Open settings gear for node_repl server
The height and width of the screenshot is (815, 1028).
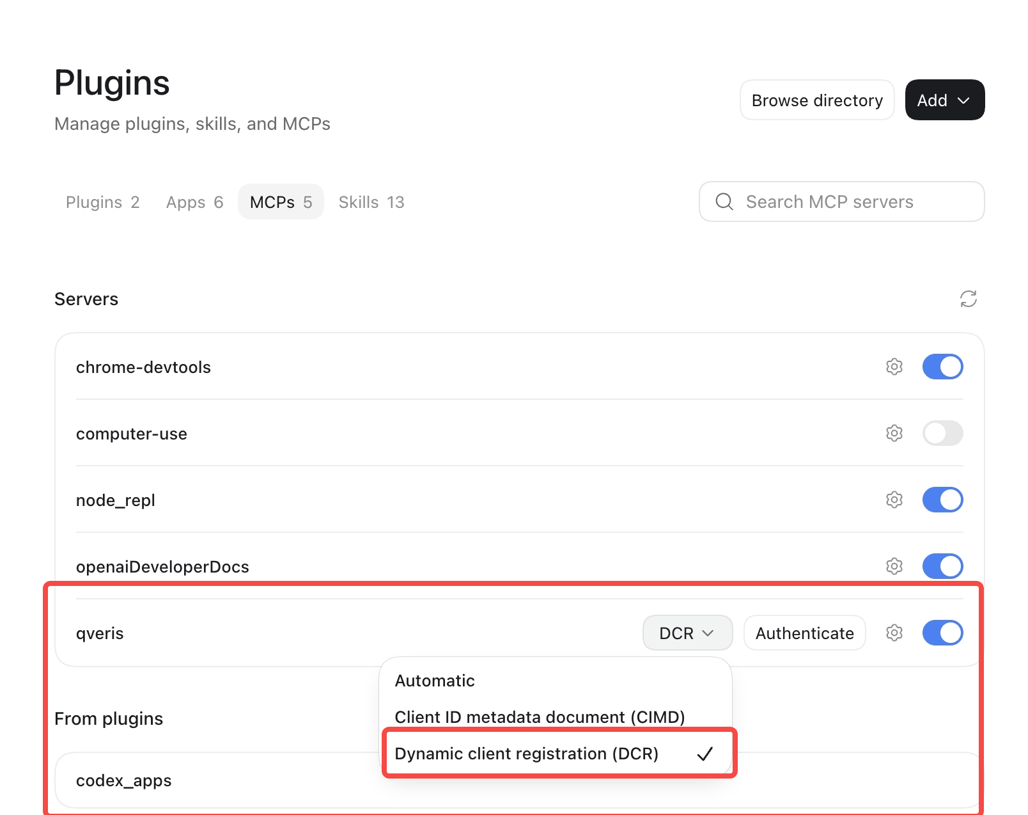[894, 500]
